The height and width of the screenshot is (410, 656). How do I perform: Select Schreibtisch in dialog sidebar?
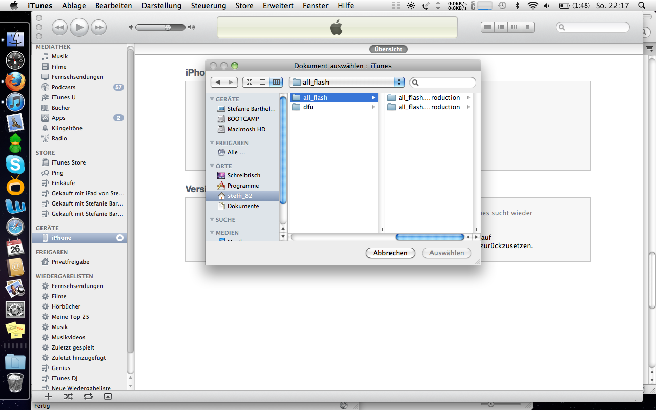pos(243,175)
